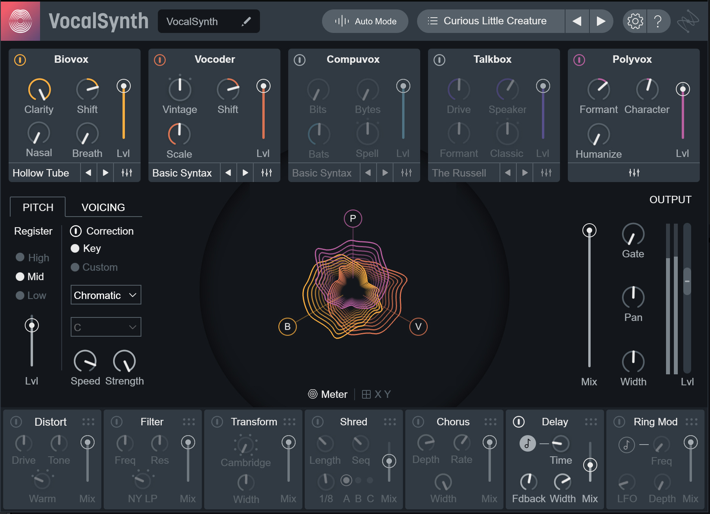Open Compuvox advanced settings sliders icon
Screen dimensions: 710x514
(x=406, y=173)
